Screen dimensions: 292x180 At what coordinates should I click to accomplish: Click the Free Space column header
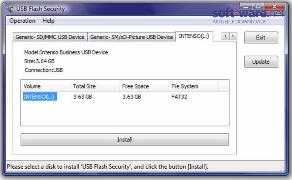click(144, 86)
